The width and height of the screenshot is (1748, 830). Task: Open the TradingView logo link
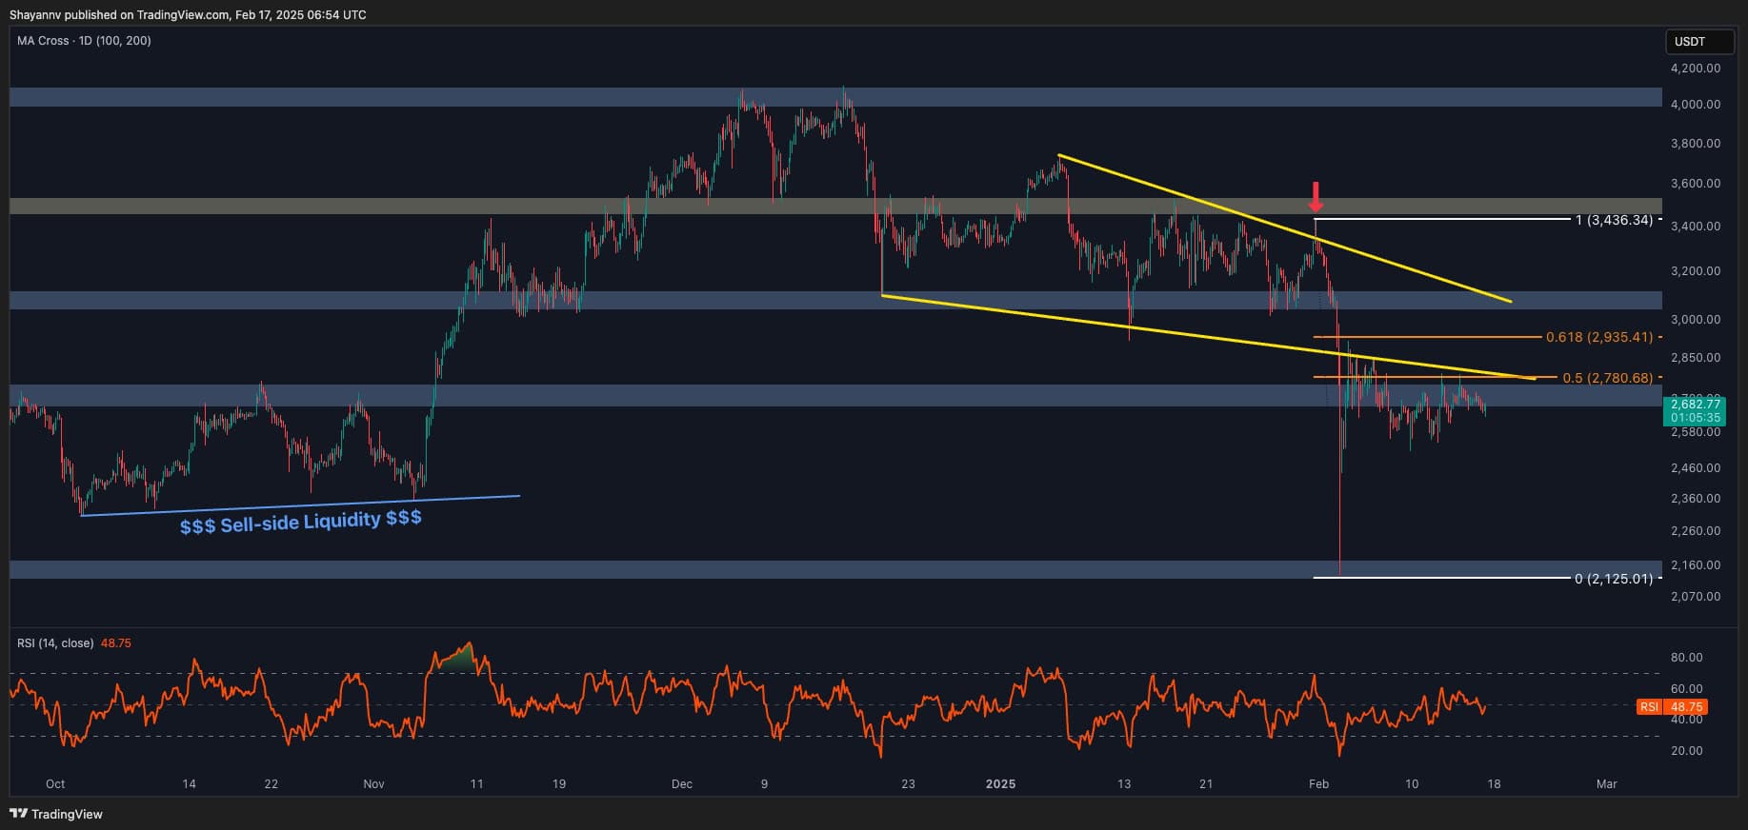(x=56, y=814)
